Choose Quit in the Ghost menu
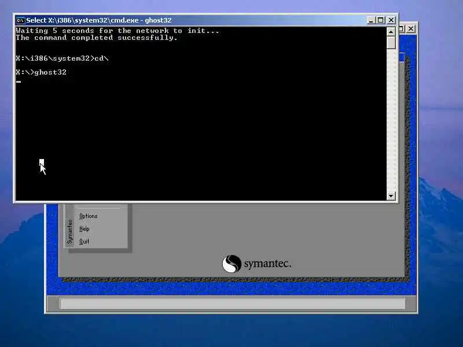463x347 pixels. (x=84, y=241)
